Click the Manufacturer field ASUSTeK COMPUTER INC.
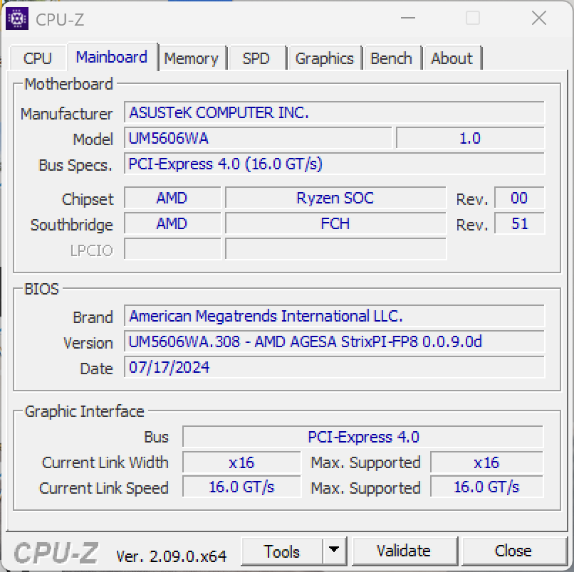 point(334,113)
